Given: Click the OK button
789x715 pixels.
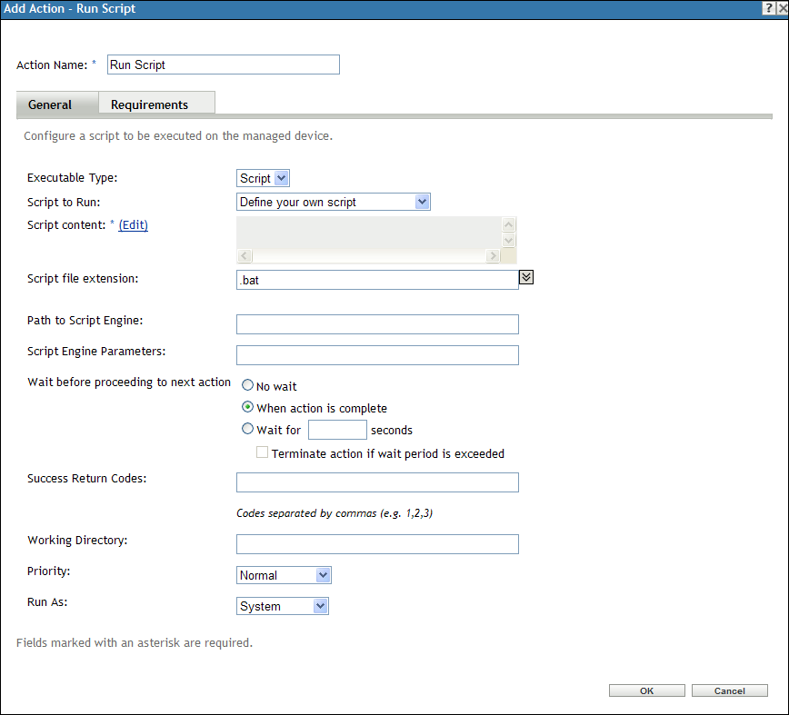Looking at the screenshot, I should [x=646, y=690].
